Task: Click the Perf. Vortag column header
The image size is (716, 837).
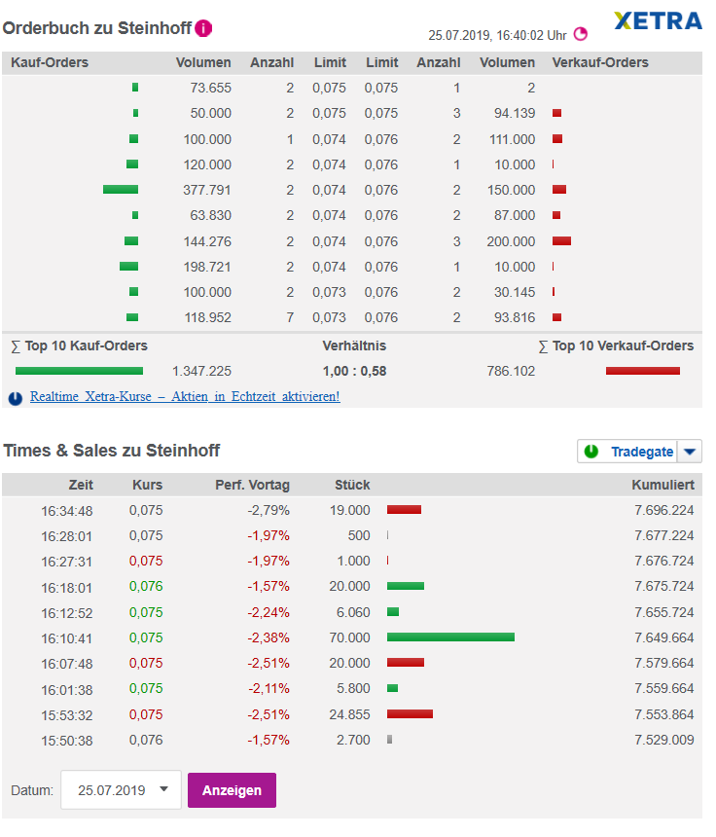Action: pyautogui.click(x=252, y=485)
